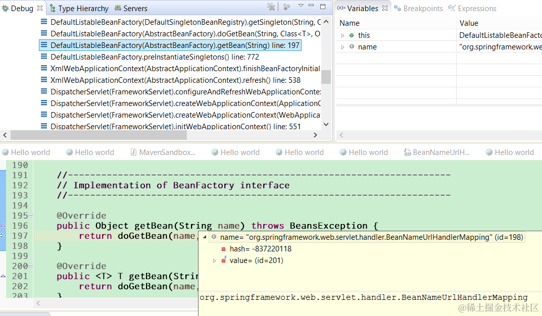The width and height of the screenshot is (542, 316).
Task: Collapse code folding at line 195
Action: (x=31, y=216)
